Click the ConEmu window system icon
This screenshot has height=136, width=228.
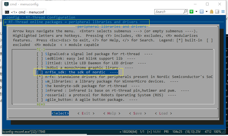coord(5,4)
